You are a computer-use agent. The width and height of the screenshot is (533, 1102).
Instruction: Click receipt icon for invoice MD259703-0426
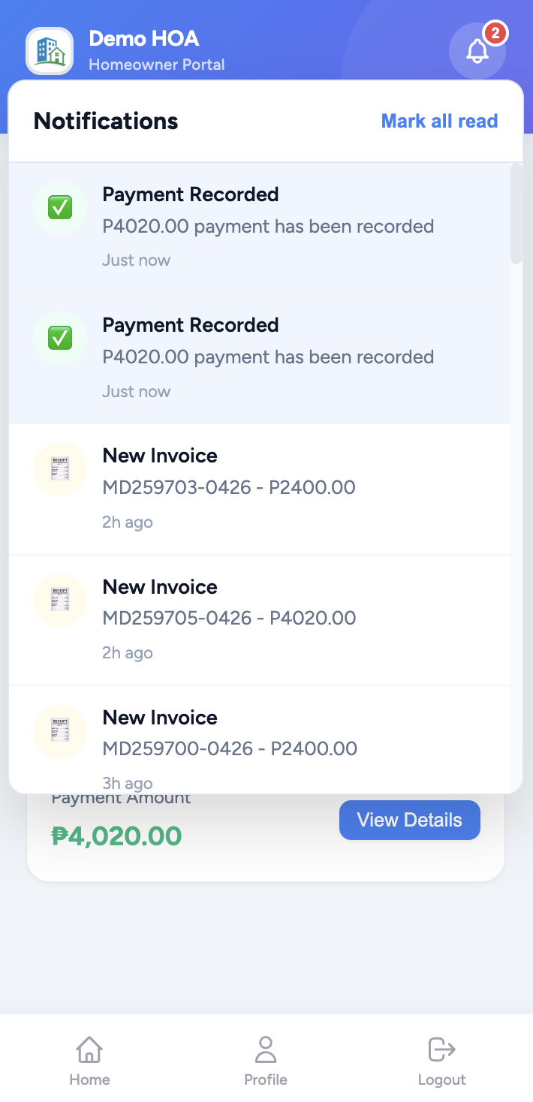[60, 469]
